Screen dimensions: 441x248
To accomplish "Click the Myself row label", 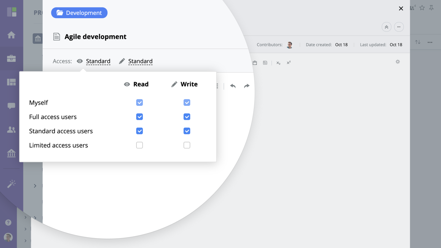I will tap(39, 103).
